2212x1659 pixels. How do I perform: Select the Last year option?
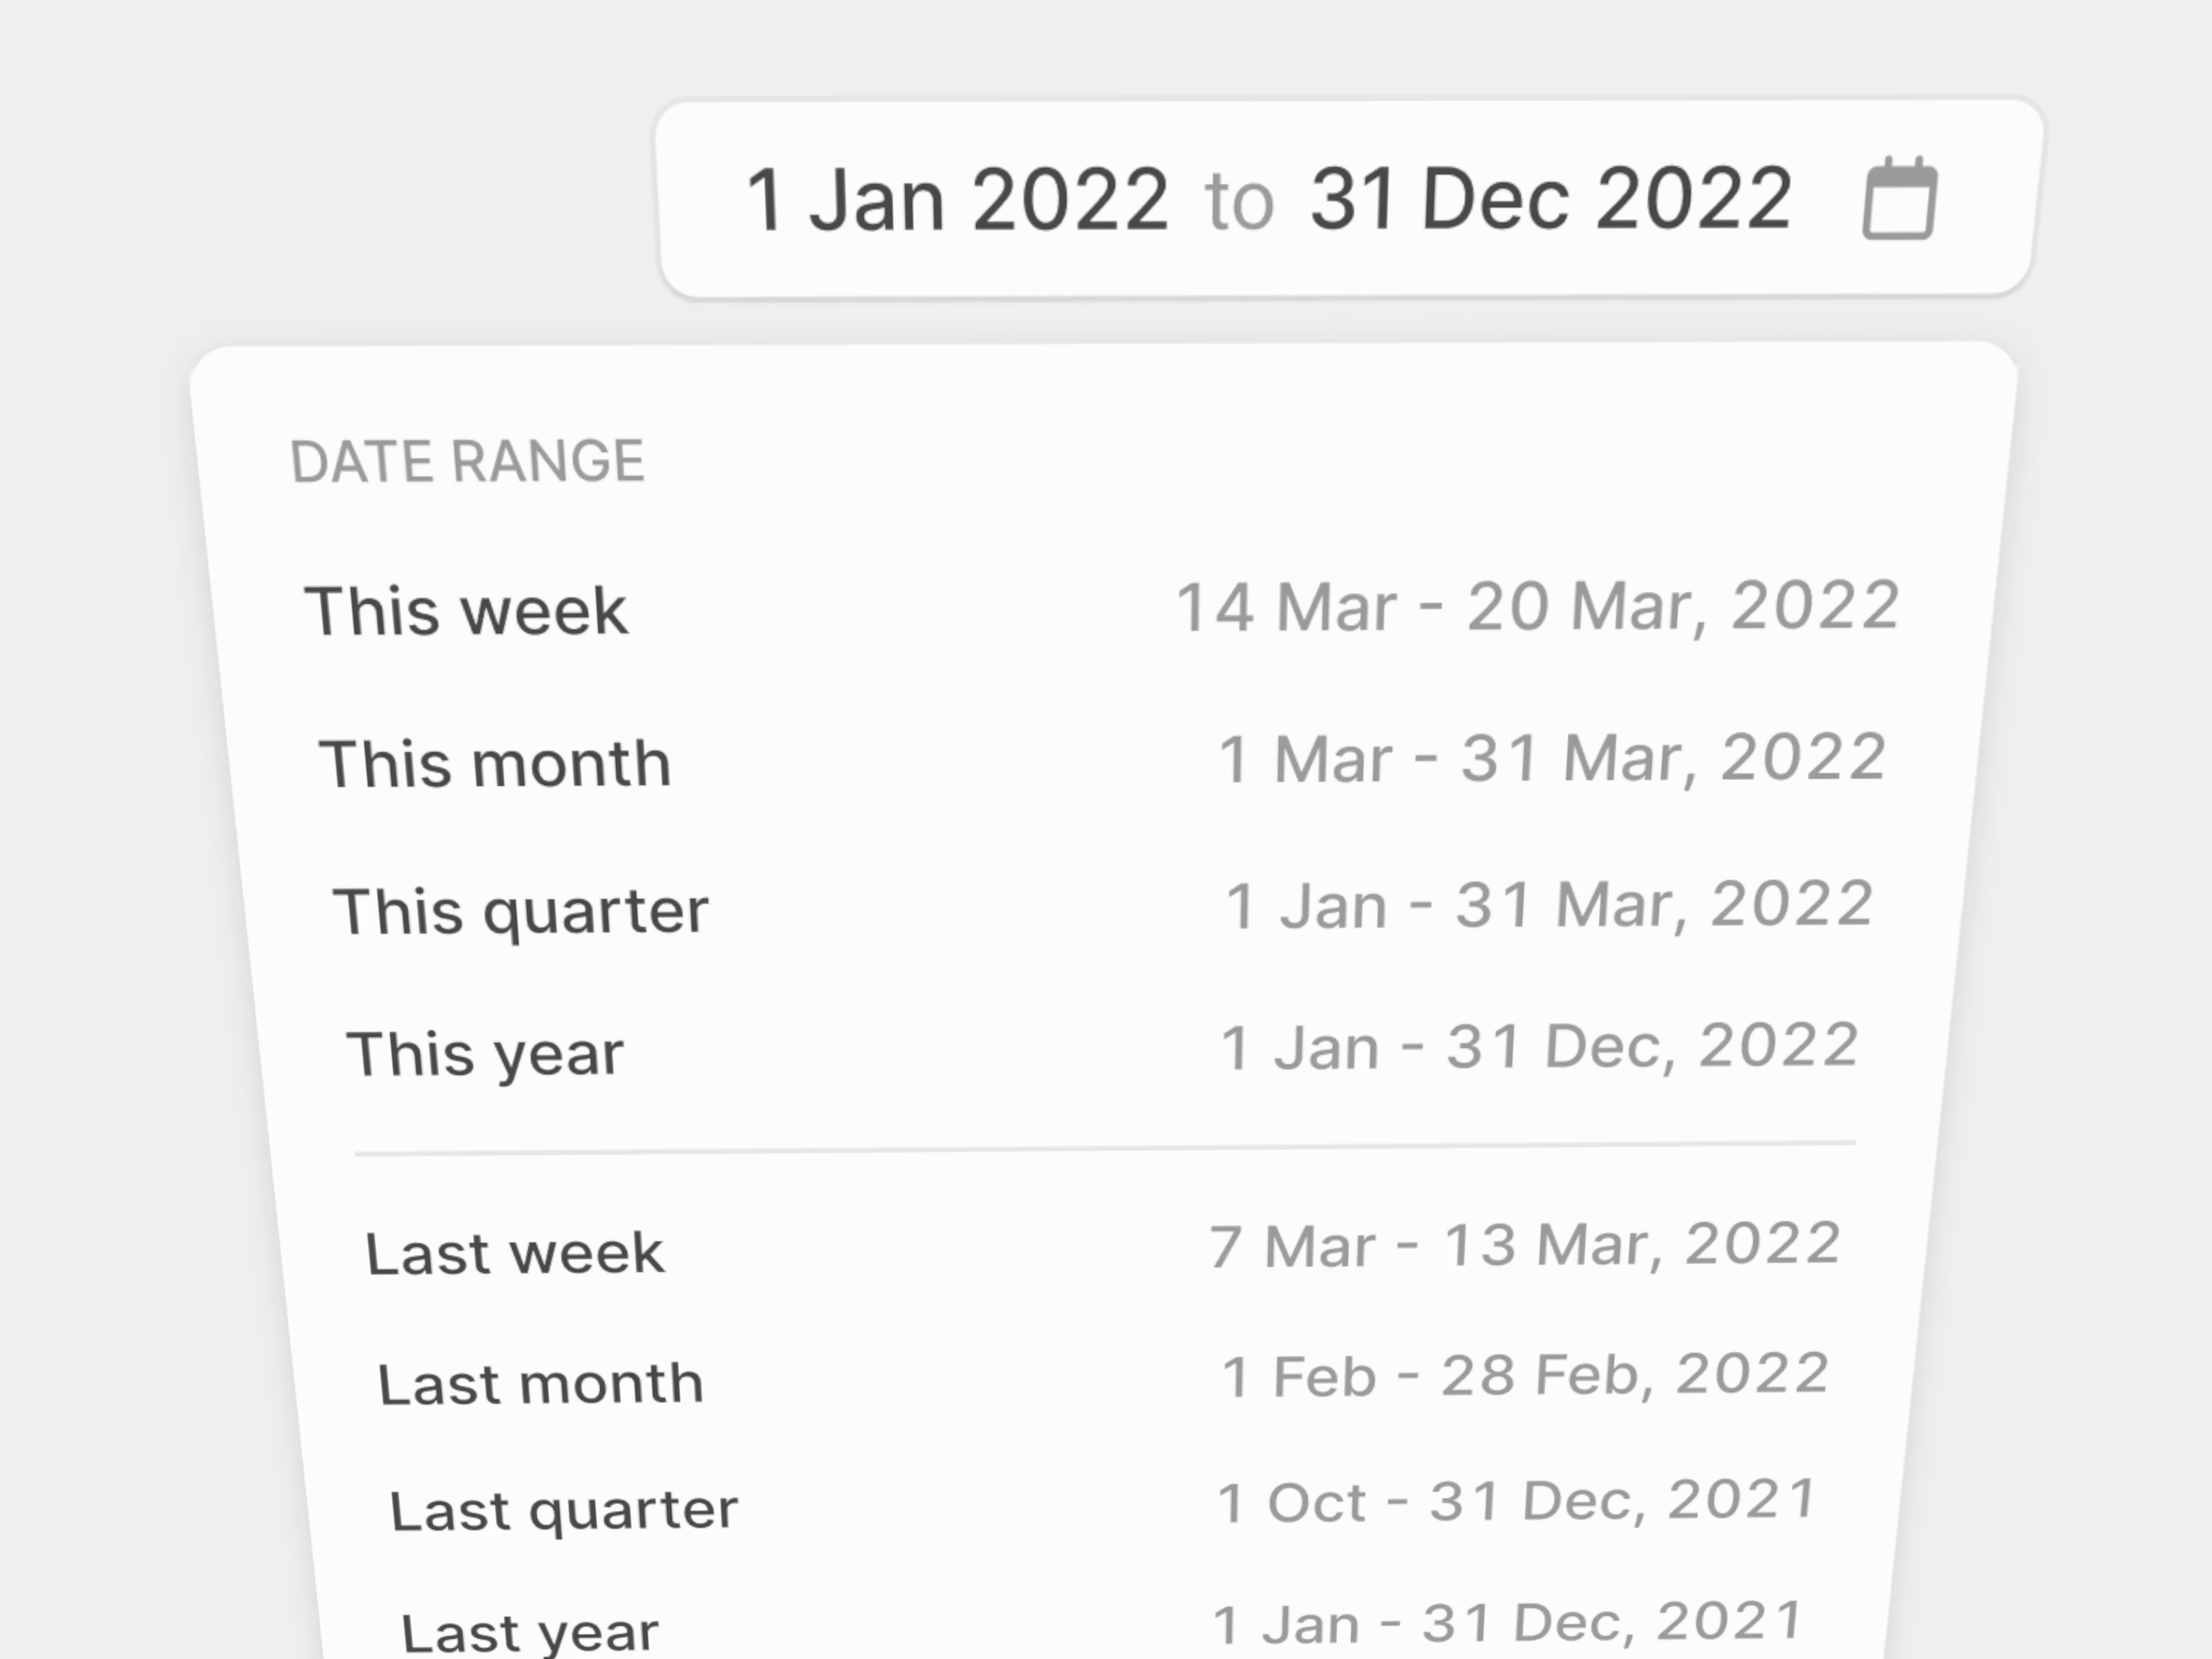coord(529,1632)
